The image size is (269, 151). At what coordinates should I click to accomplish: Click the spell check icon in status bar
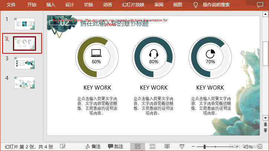[x=63, y=147]
